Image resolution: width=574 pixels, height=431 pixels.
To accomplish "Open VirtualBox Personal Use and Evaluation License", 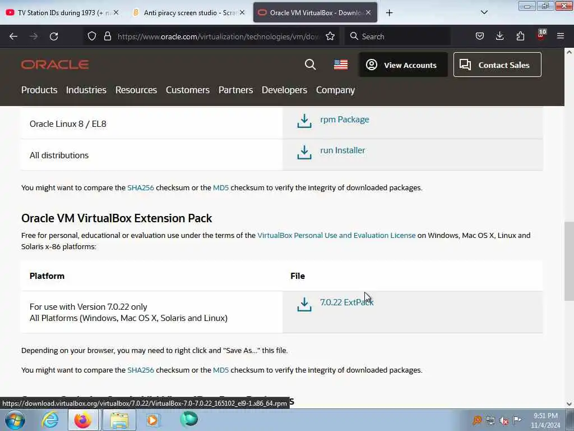I will click(336, 235).
